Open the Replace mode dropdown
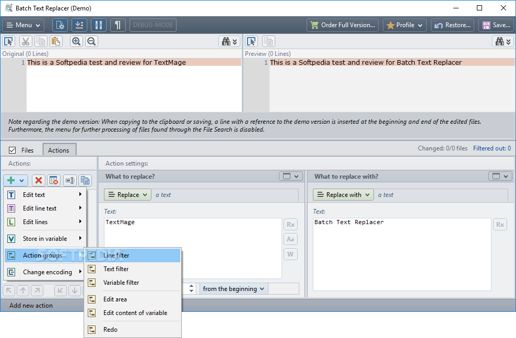This screenshot has width=516, height=338. (127, 195)
